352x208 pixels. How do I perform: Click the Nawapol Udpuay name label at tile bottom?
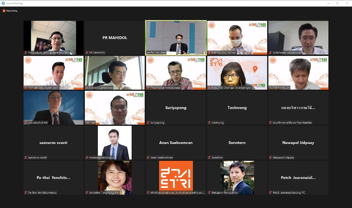[284, 157]
